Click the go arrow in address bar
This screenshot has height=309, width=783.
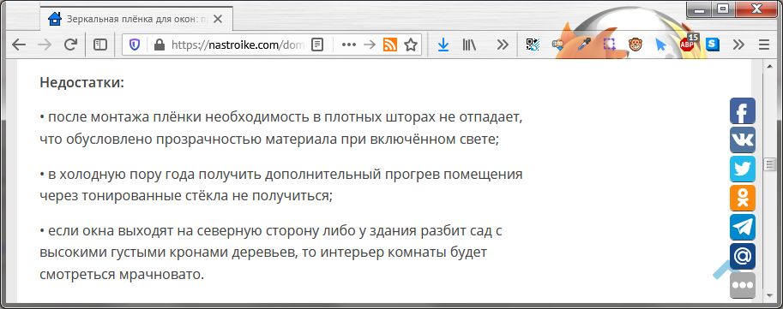(x=370, y=45)
